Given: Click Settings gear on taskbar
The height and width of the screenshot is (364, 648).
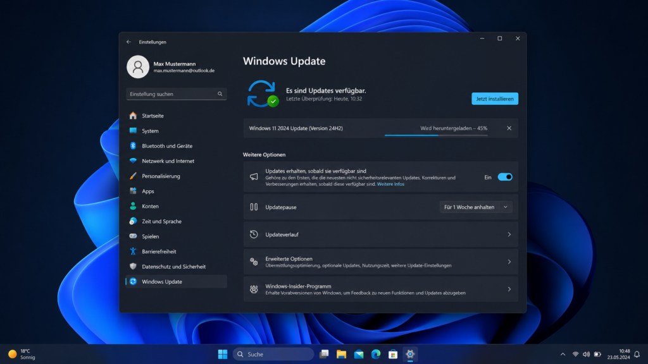Looking at the screenshot, I should (x=410, y=354).
